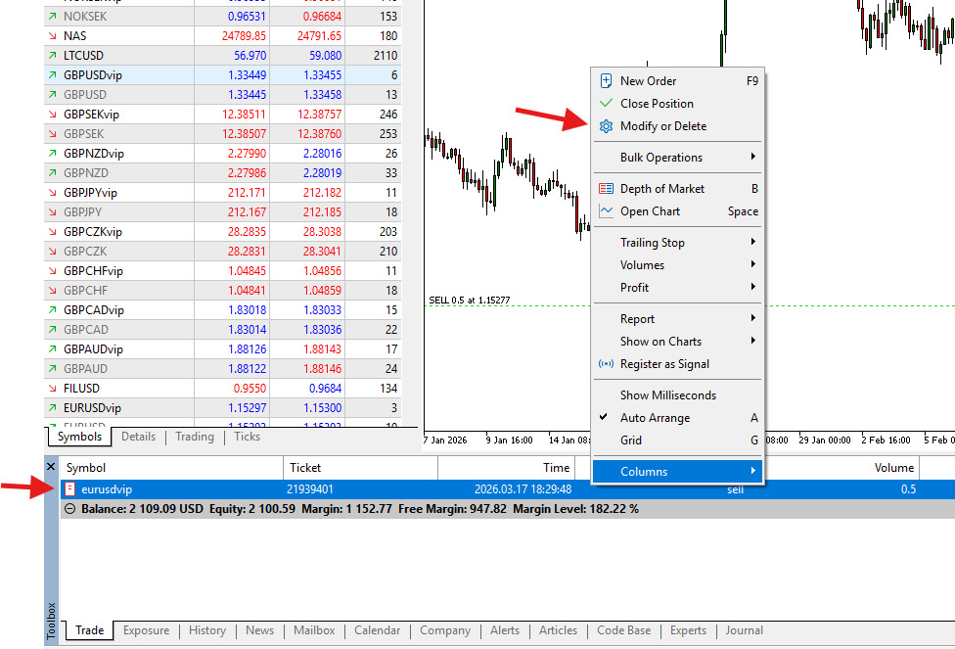
Task: Open the Journal tab at the bottom
Action: (x=744, y=630)
